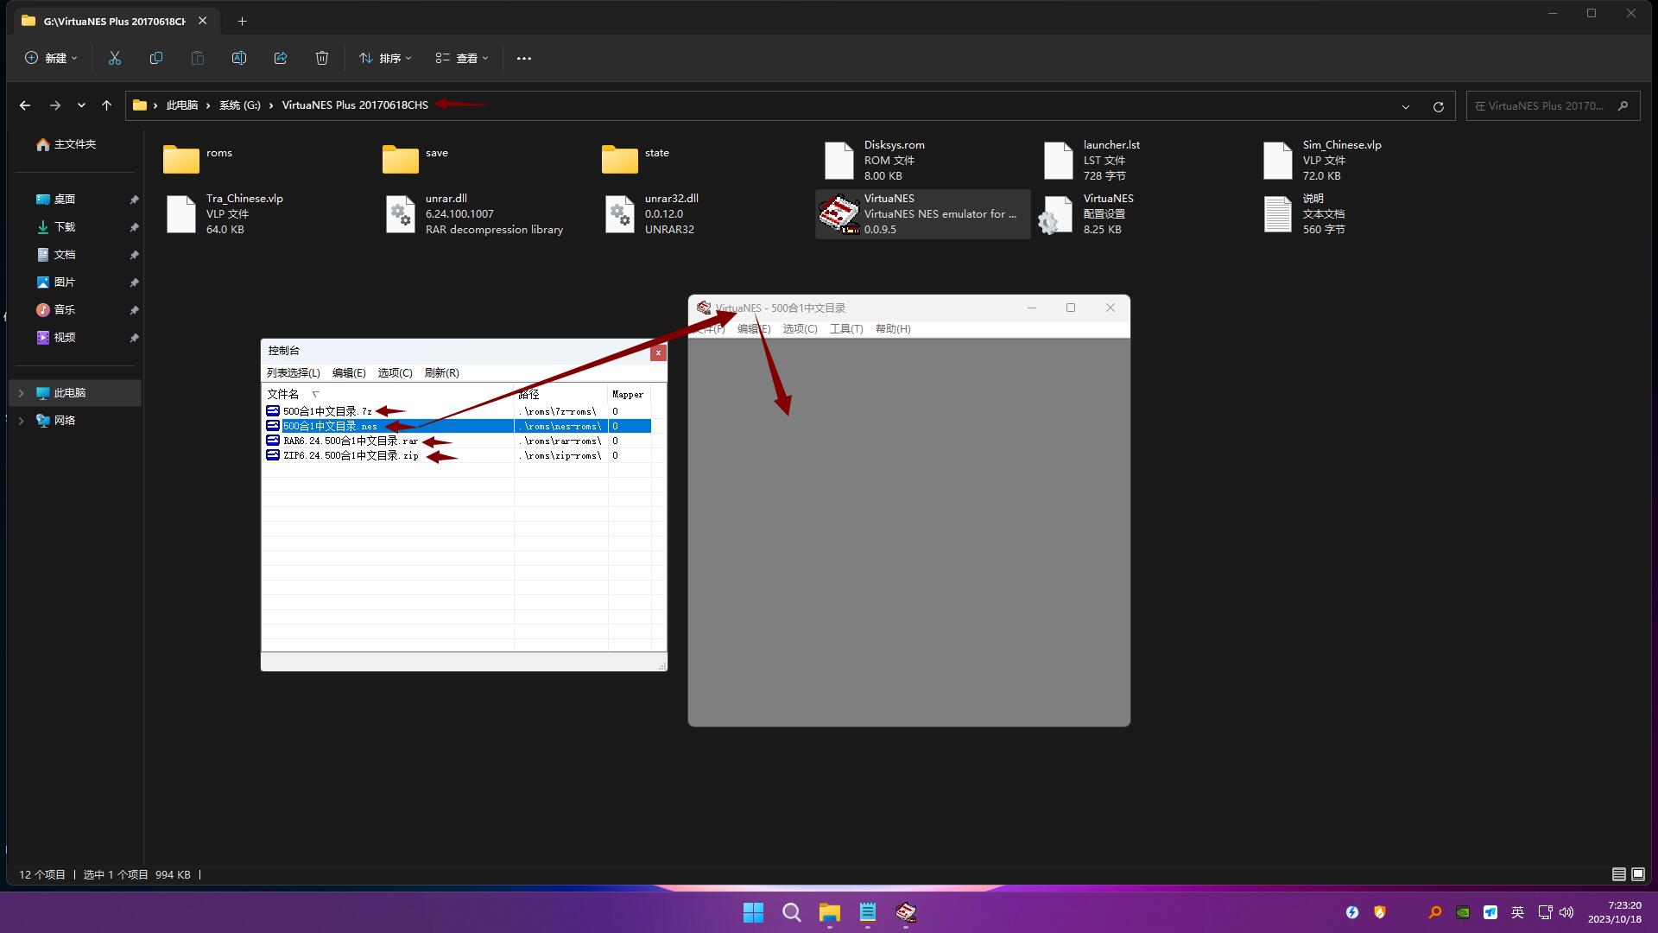
Task: Open 刷新(R) menu in 控制台 window
Action: click(x=441, y=373)
